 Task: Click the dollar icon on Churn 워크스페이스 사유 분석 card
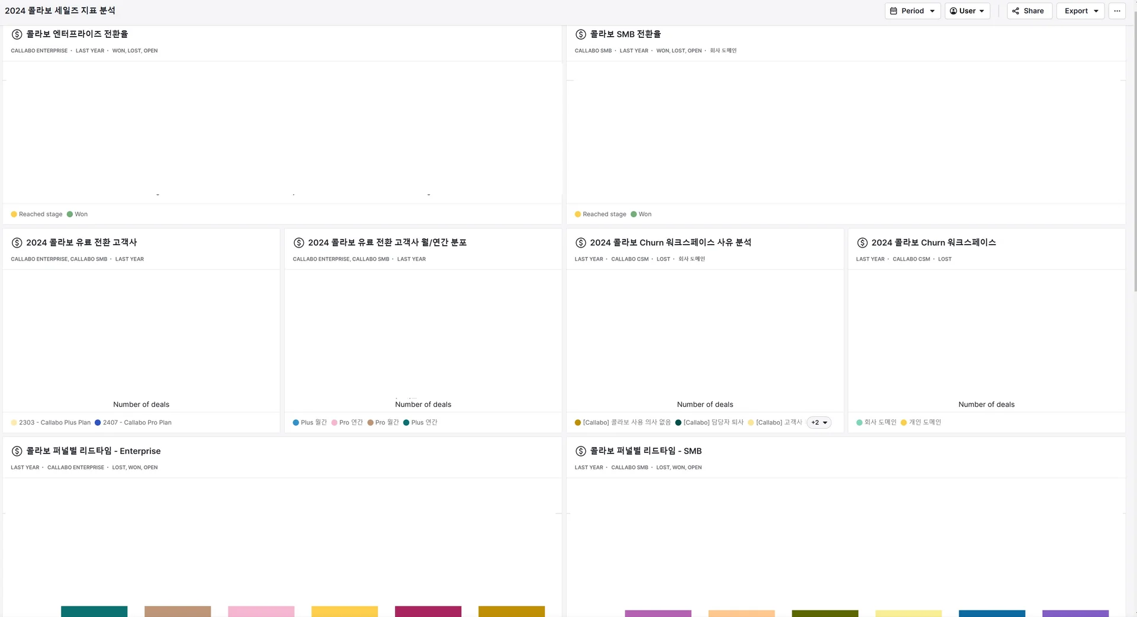tap(580, 242)
